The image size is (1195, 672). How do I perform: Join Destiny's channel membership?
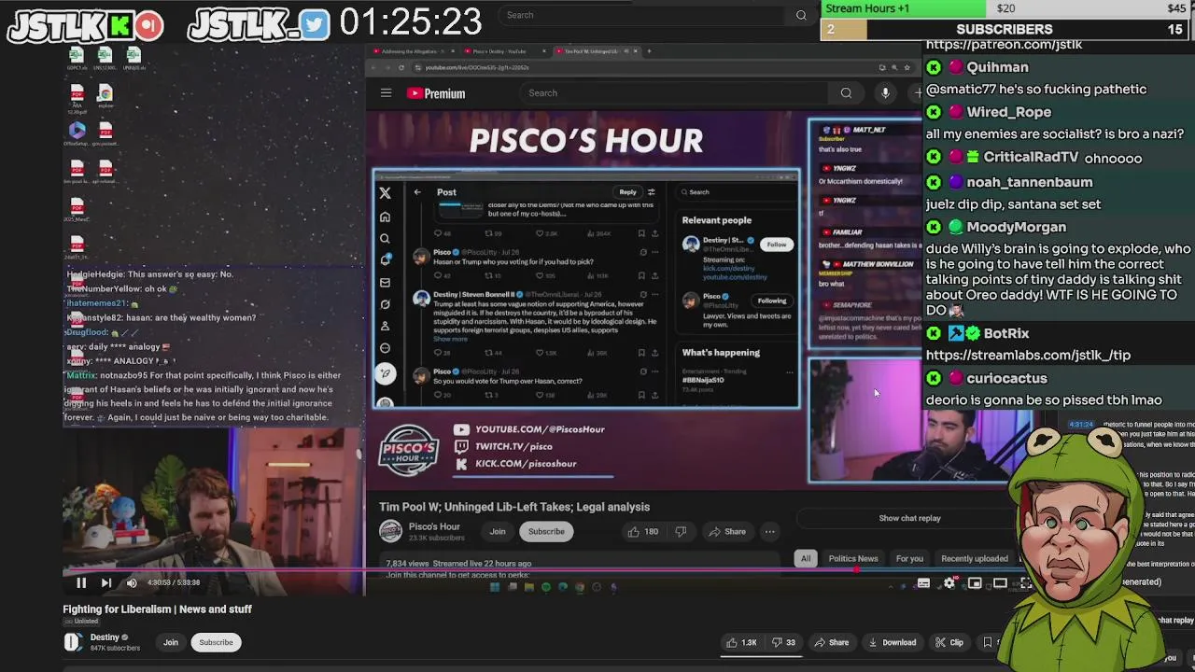(171, 642)
